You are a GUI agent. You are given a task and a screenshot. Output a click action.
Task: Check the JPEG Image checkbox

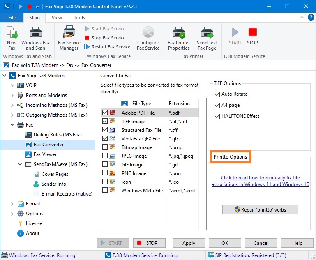click(x=105, y=156)
